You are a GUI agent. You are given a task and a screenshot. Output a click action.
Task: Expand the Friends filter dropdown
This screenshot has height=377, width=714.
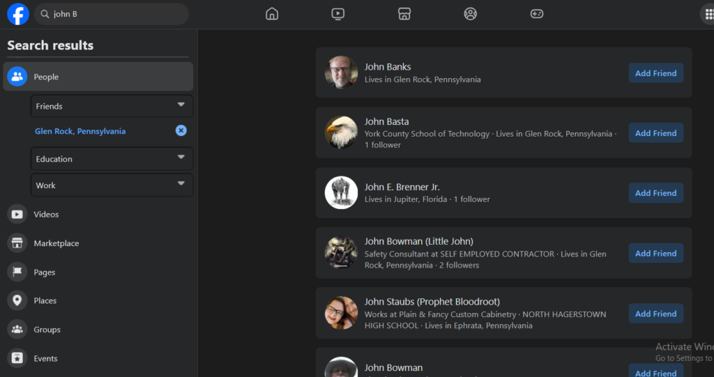[112, 106]
